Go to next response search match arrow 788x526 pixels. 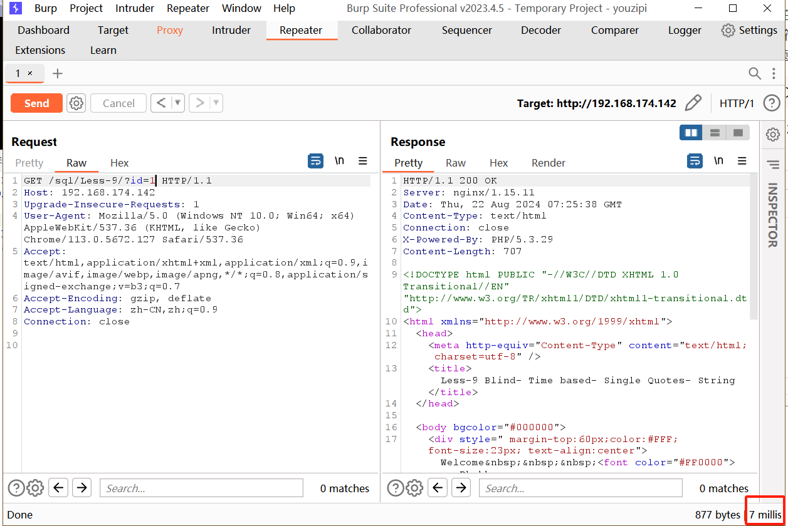pos(461,487)
